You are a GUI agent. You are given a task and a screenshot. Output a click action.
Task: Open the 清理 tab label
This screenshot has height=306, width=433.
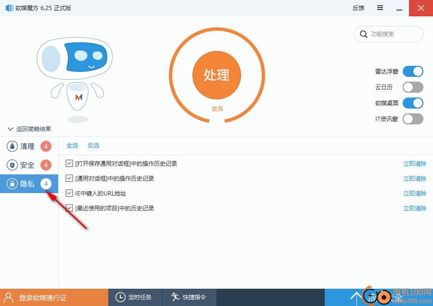point(27,147)
